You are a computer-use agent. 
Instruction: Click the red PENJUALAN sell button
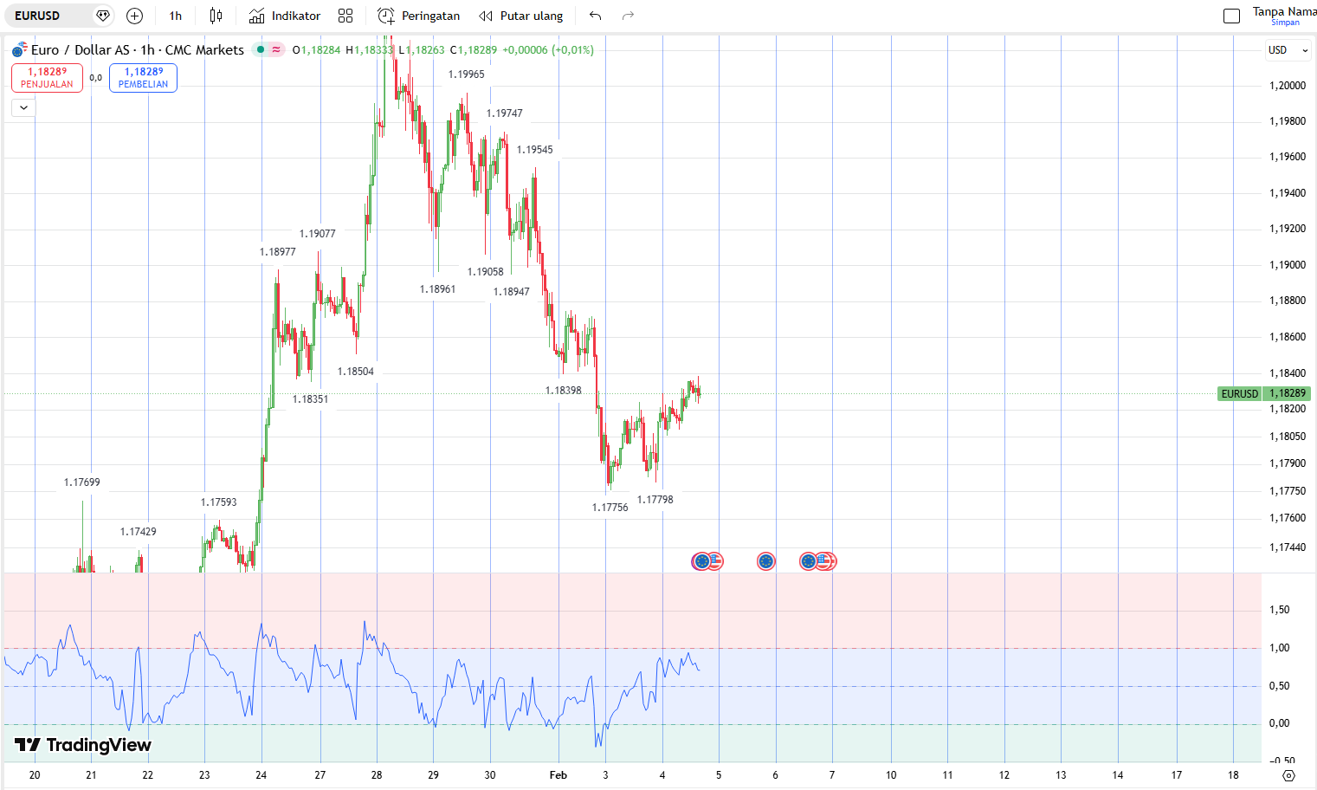click(47, 78)
